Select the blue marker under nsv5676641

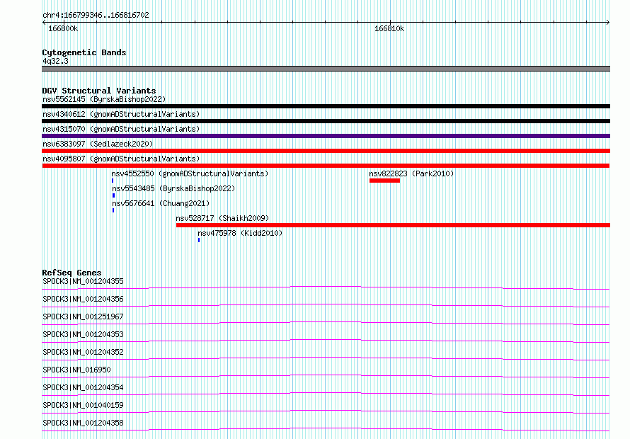click(x=113, y=210)
